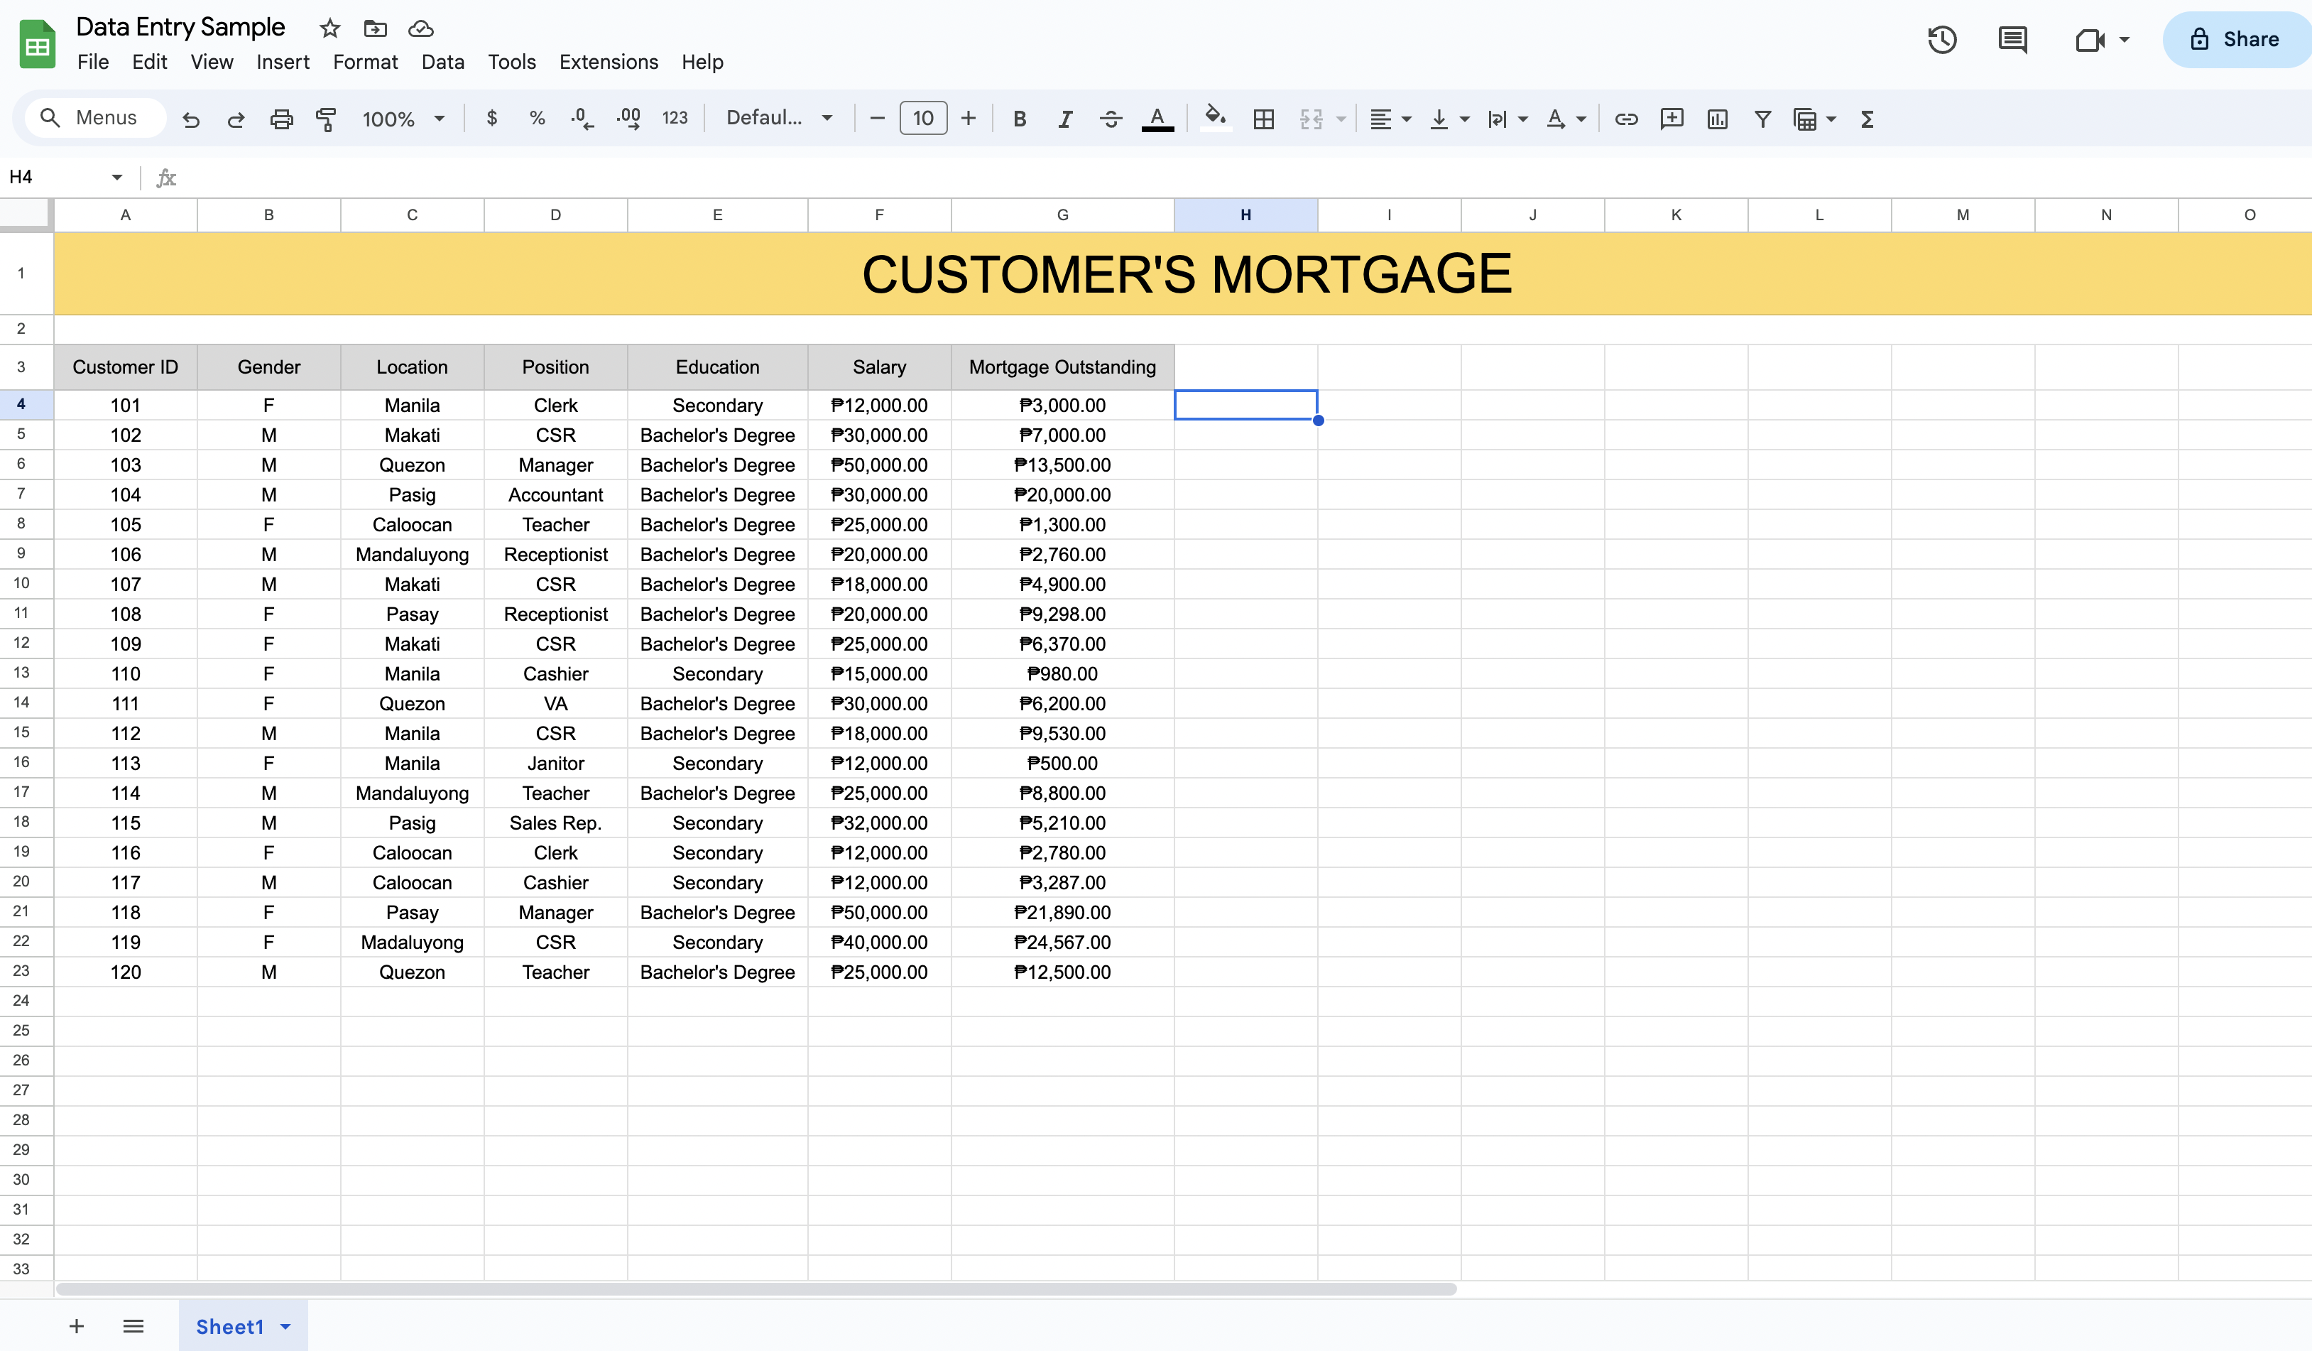Open the Default font dropdown
This screenshot has height=1351, width=2312.
(x=779, y=119)
